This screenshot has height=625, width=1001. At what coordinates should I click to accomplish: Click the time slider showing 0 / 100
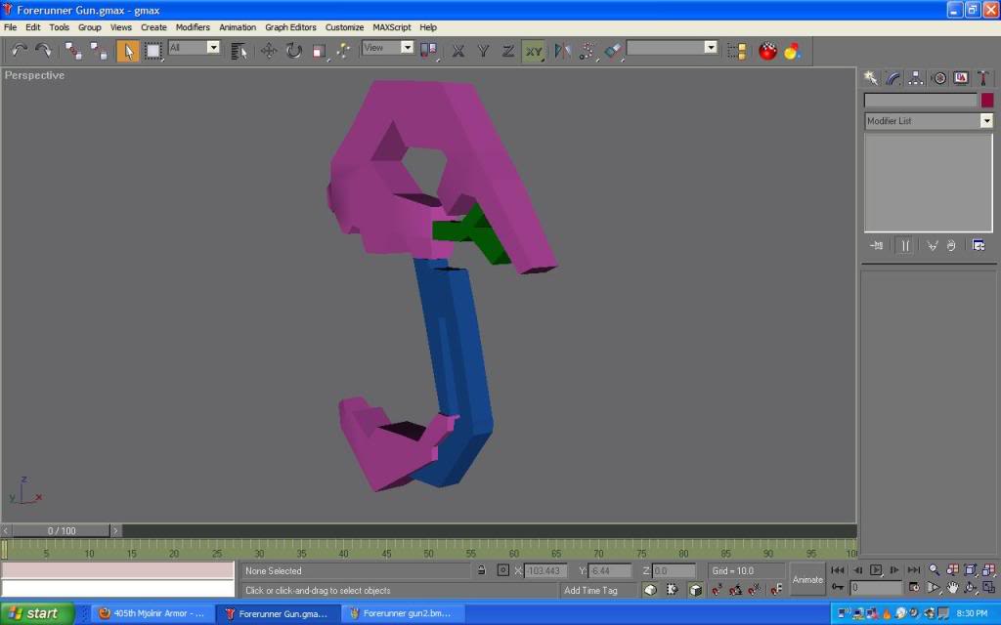pyautogui.click(x=62, y=530)
